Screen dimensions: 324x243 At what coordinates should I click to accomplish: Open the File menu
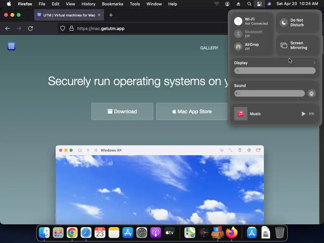pyautogui.click(x=42, y=4)
